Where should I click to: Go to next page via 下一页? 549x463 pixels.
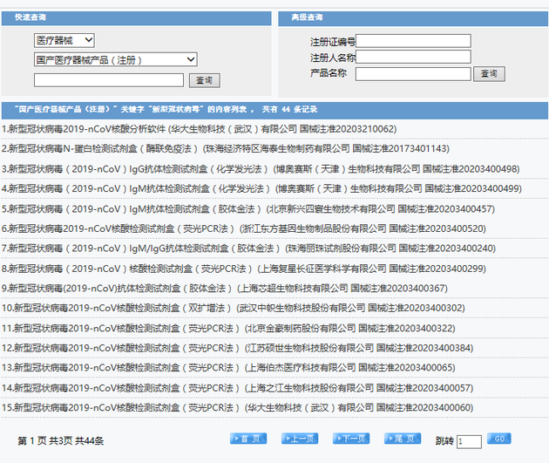tap(350, 439)
